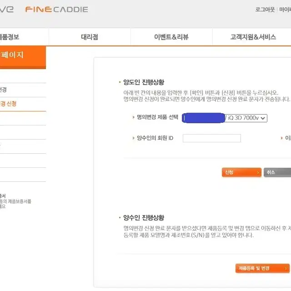The width and height of the screenshot is (291, 291).
Task: Click the 마이페이지 link at top right
Action: click(285, 9)
